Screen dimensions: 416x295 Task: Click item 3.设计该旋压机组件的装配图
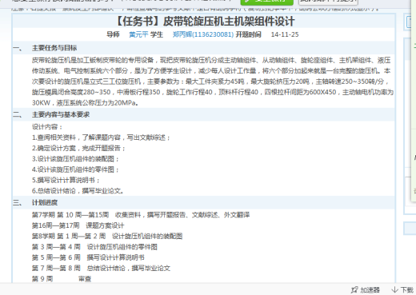pos(75,159)
